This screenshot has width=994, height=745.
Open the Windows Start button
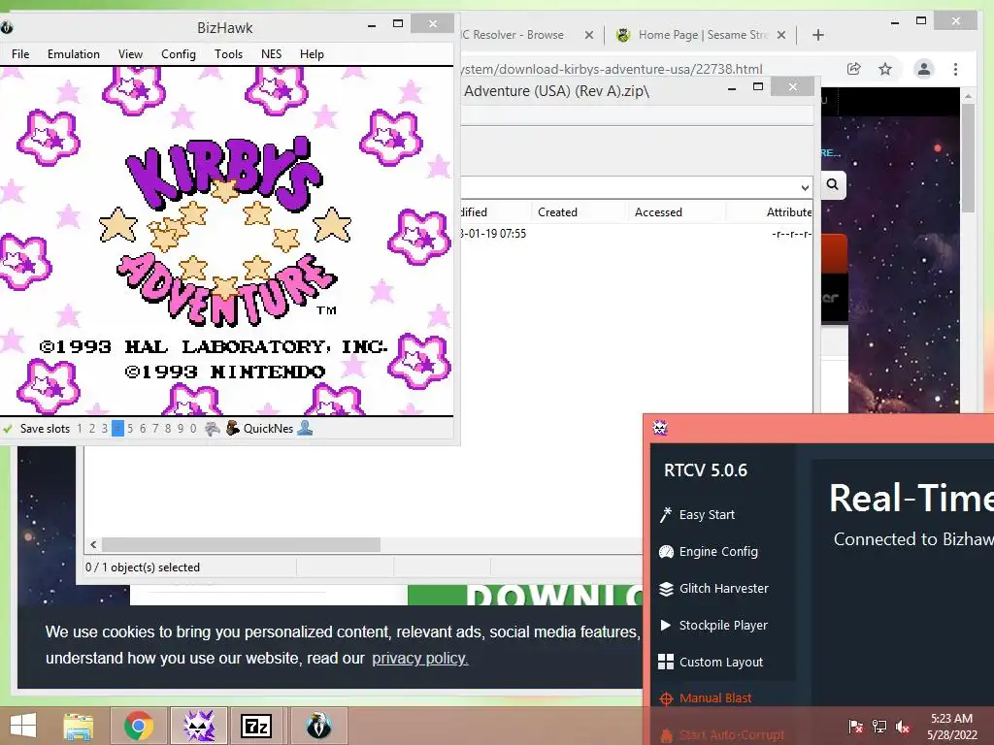coord(23,726)
